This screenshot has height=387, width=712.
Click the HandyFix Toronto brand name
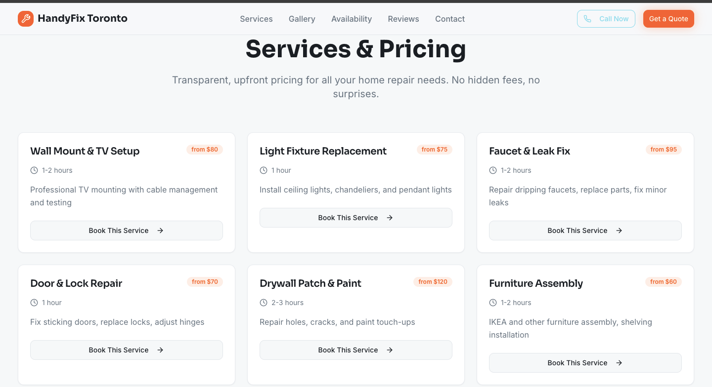(x=83, y=19)
